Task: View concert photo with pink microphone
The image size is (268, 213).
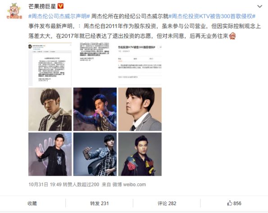Action: [95, 109]
